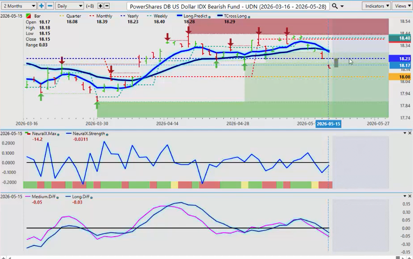Click the blue plus range button

41,6
